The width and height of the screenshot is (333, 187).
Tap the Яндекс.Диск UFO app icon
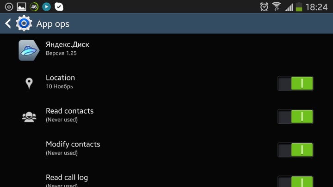pyautogui.click(x=29, y=50)
